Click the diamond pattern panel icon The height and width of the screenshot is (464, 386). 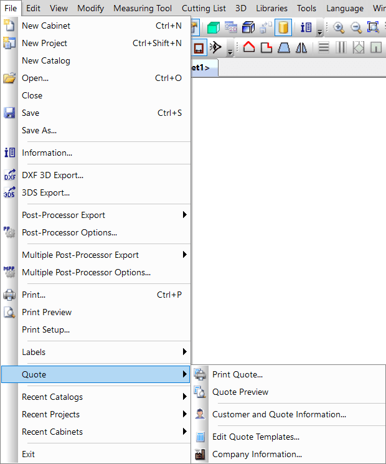coord(359,47)
